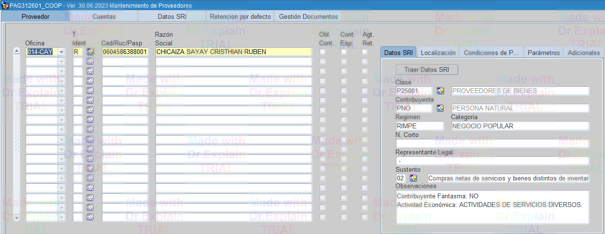Click the Contribuyente lookup icon next to PNO
605x234 pixels.
pos(440,108)
